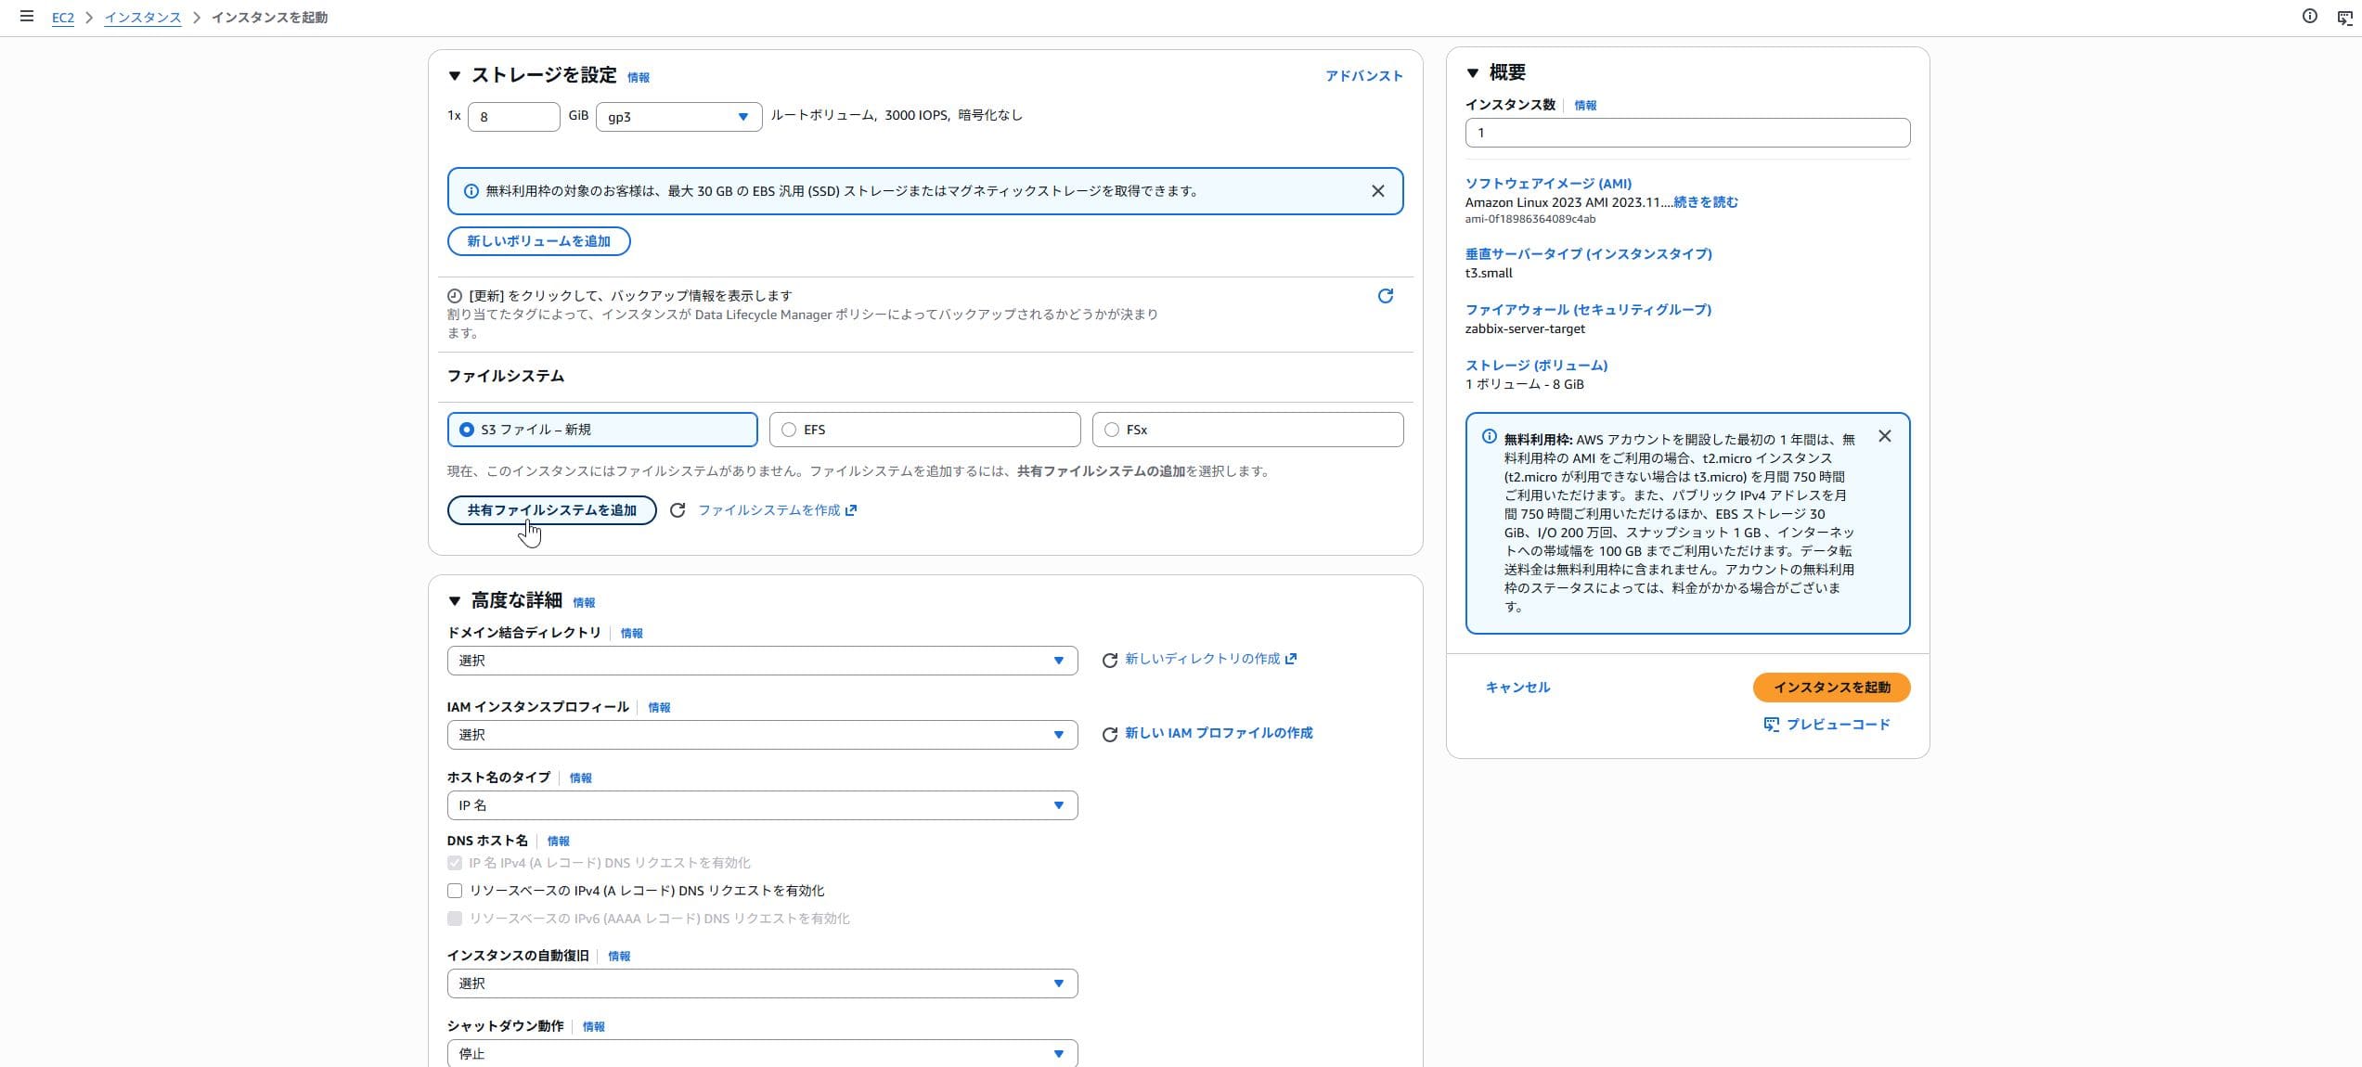Open the Info panel in the header
The image size is (2362, 1067).
click(2308, 16)
